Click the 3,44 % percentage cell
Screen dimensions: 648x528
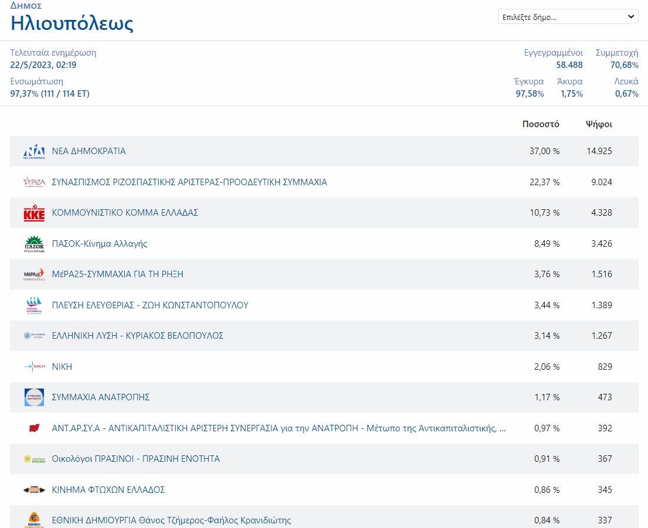tap(547, 305)
